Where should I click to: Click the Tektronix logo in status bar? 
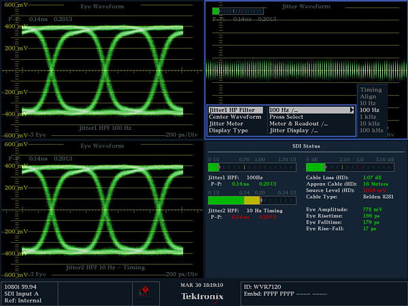click(203, 296)
